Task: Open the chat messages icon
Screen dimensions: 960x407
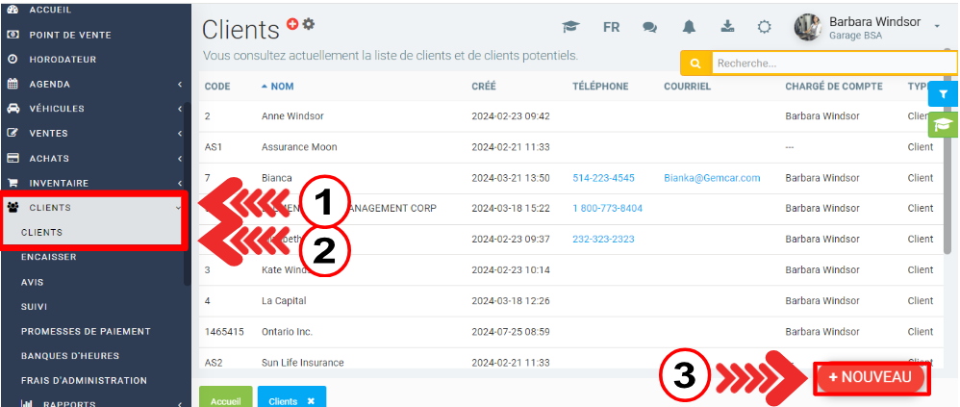Action: pos(650,27)
